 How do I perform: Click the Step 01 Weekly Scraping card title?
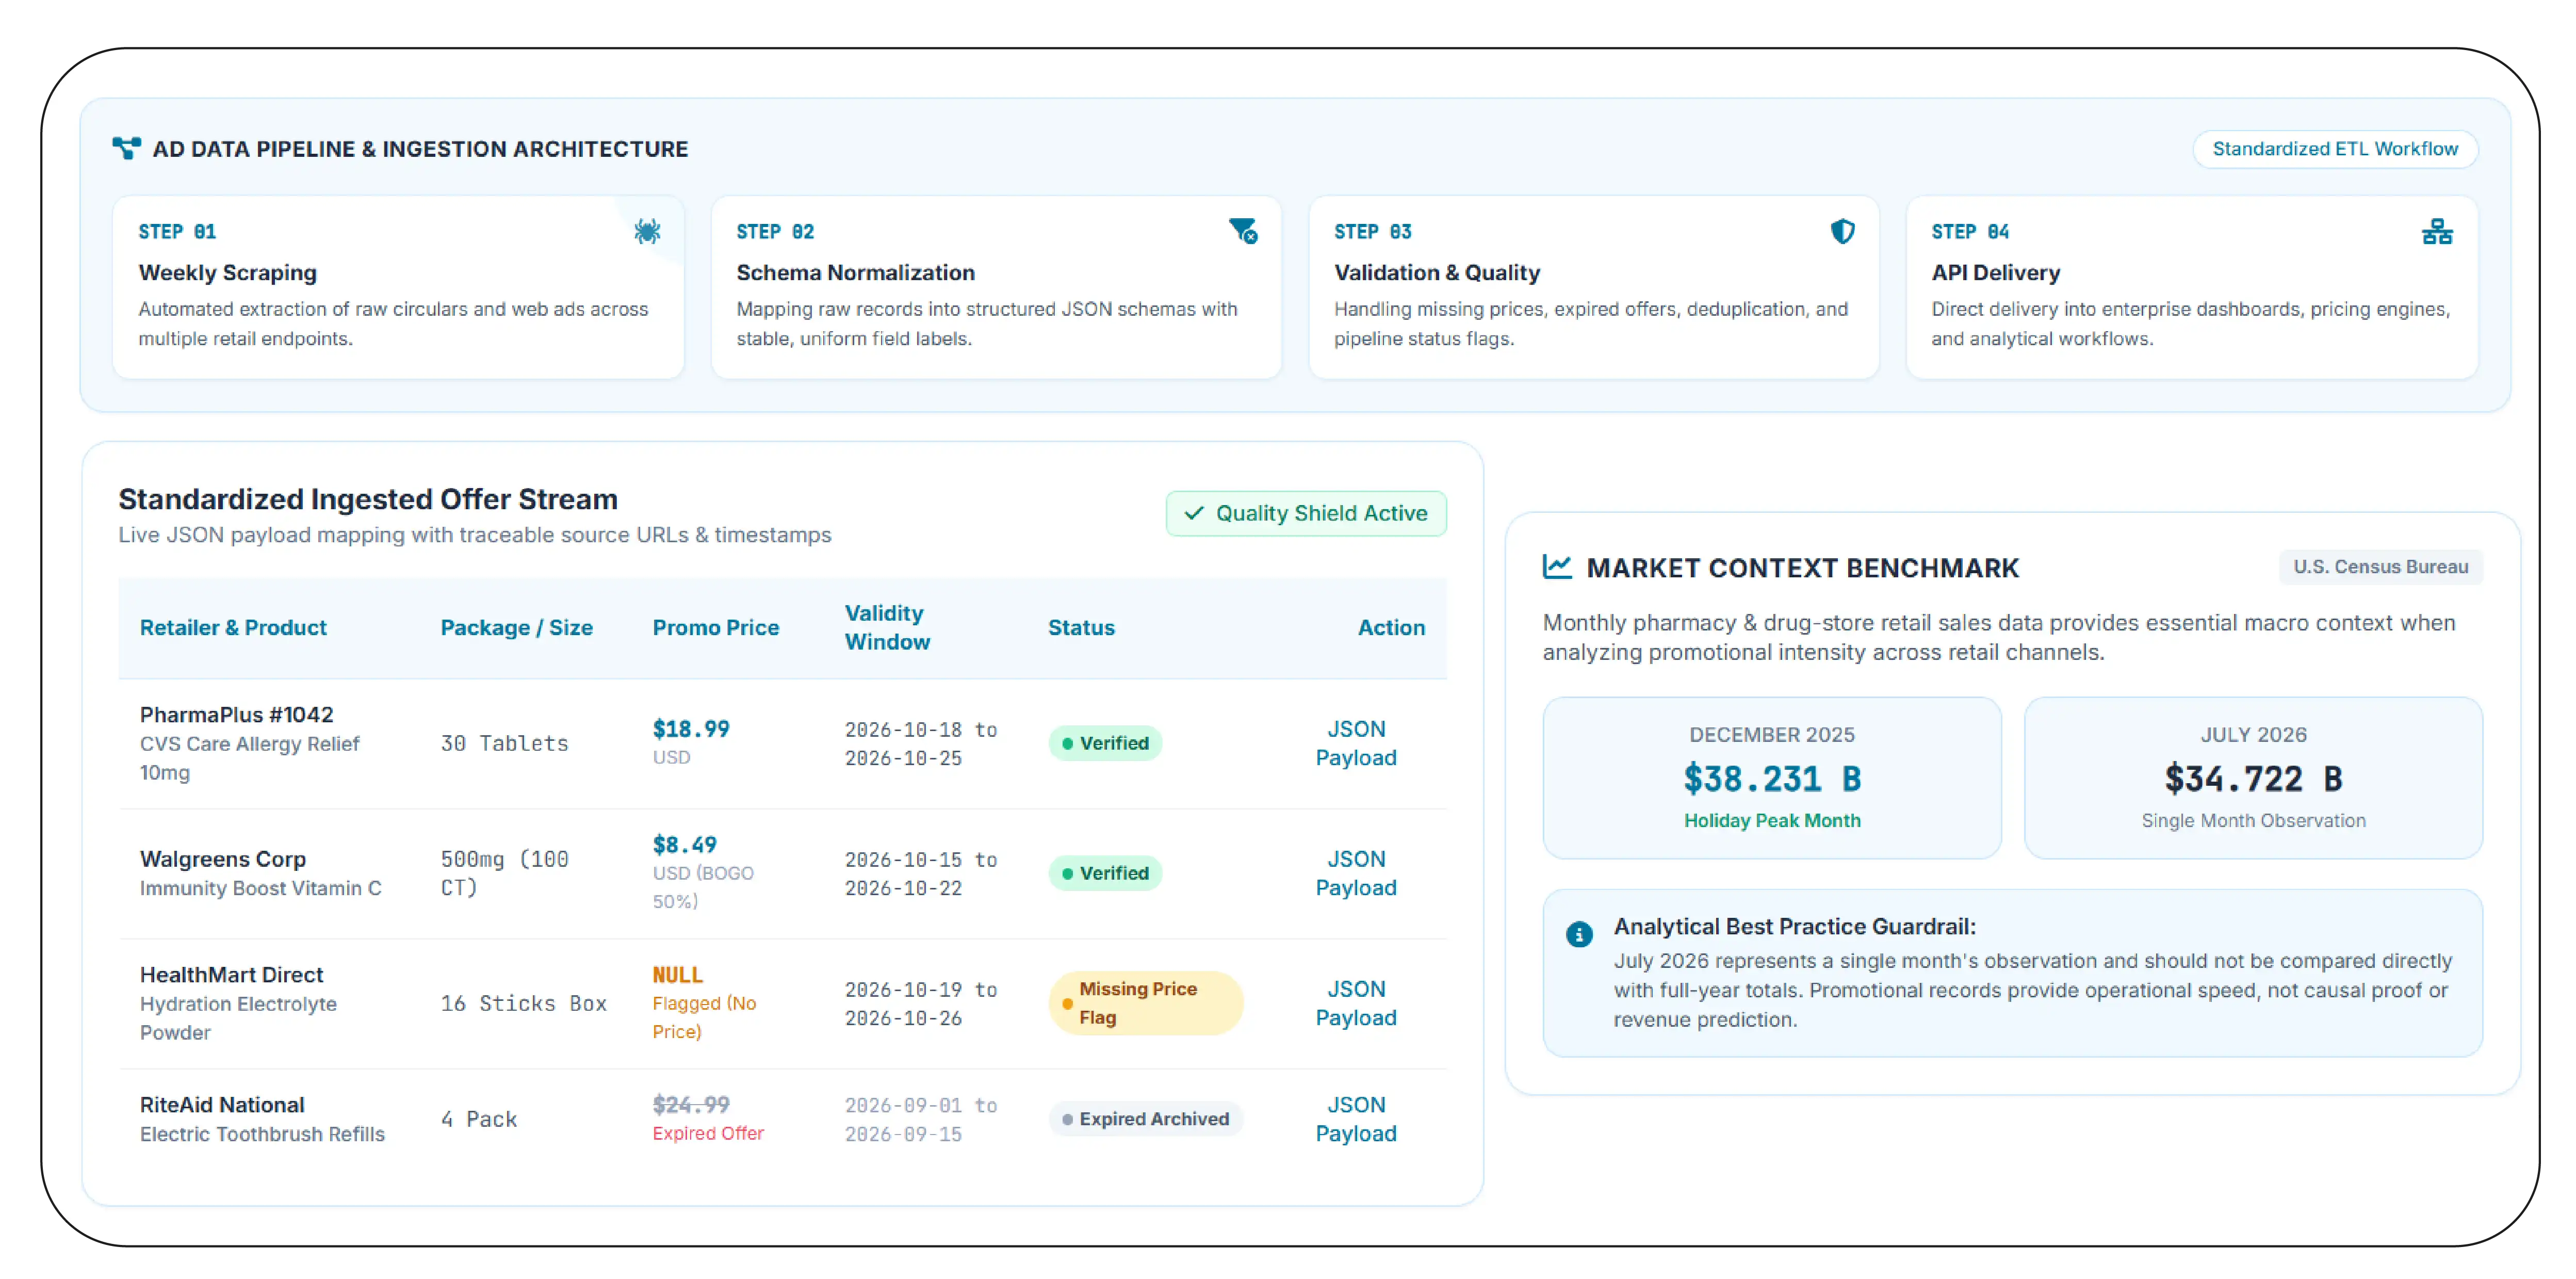tap(227, 272)
